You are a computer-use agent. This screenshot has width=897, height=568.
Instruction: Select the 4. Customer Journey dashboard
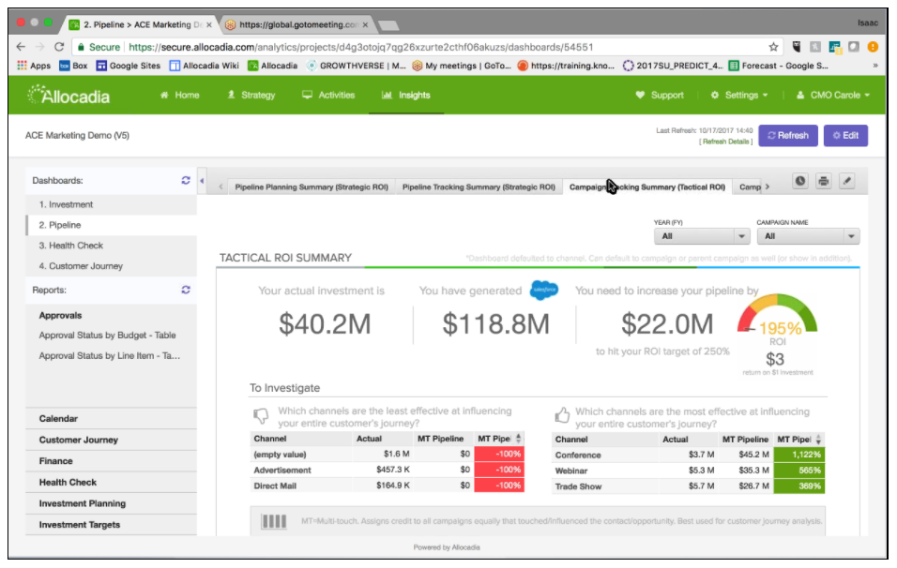112,266
